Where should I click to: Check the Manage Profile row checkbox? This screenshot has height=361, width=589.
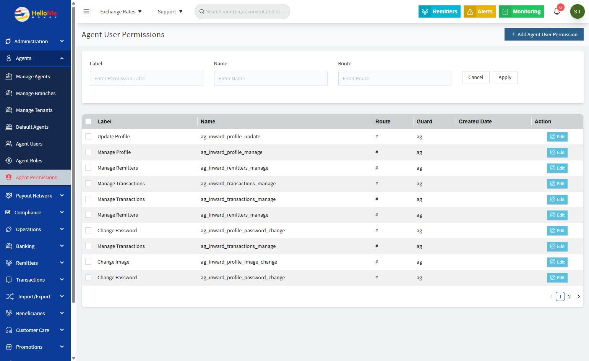point(88,152)
